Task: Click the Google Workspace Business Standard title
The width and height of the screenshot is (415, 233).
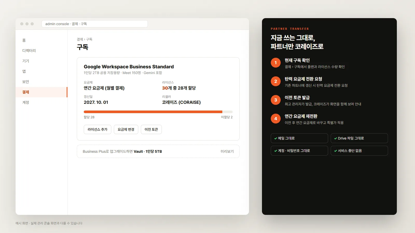Action: (129, 67)
